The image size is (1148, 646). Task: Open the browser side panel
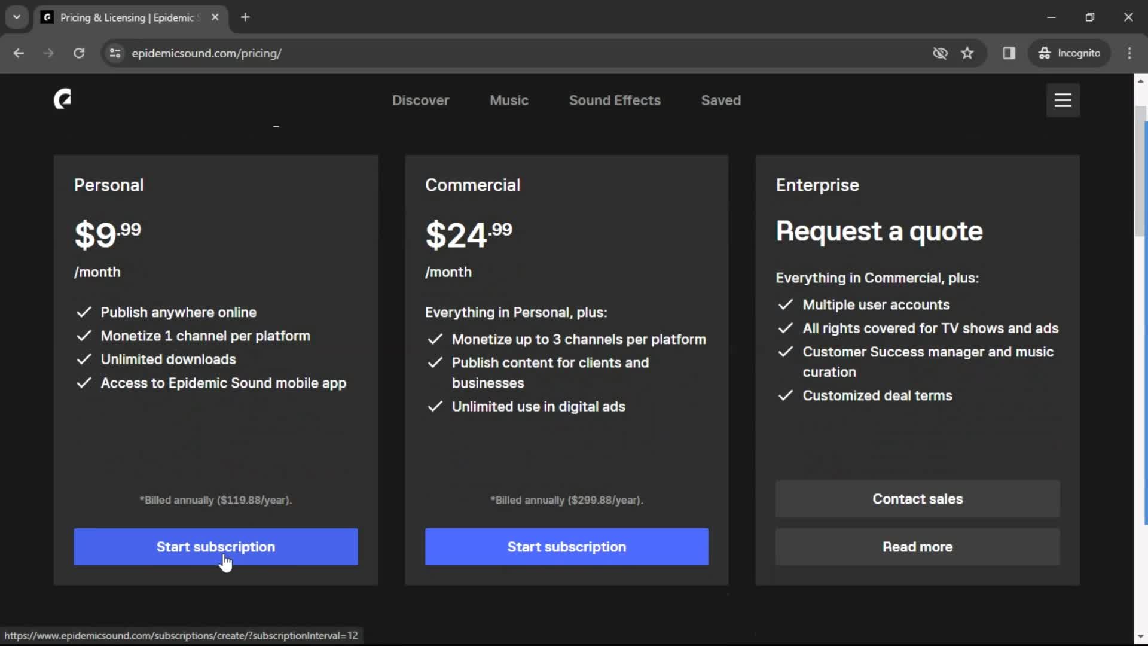point(1009,53)
